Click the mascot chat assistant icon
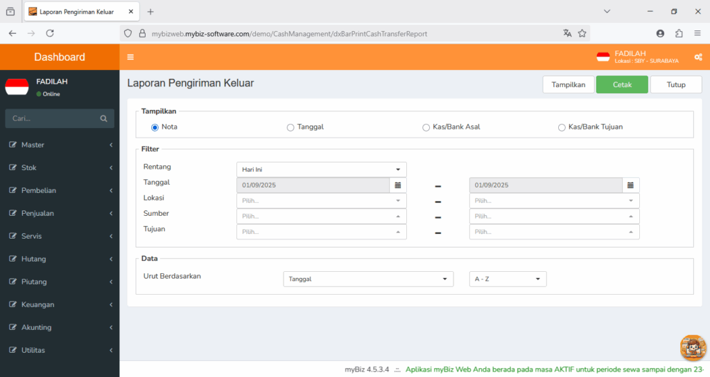Screen dimensions: 710x377 coord(693,348)
